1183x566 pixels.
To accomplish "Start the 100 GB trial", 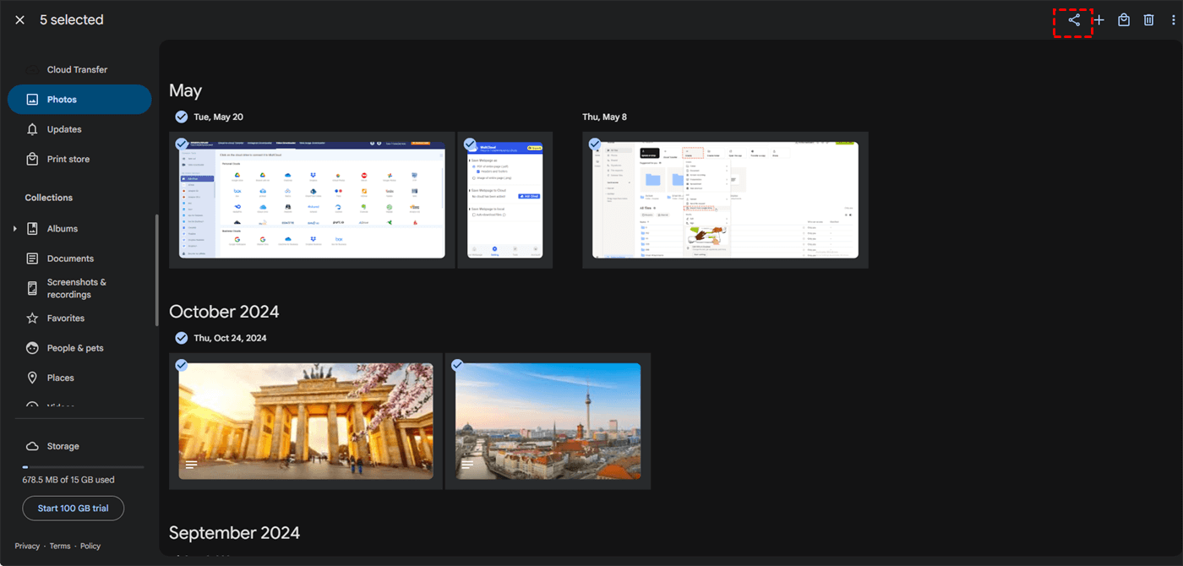I will (74, 509).
